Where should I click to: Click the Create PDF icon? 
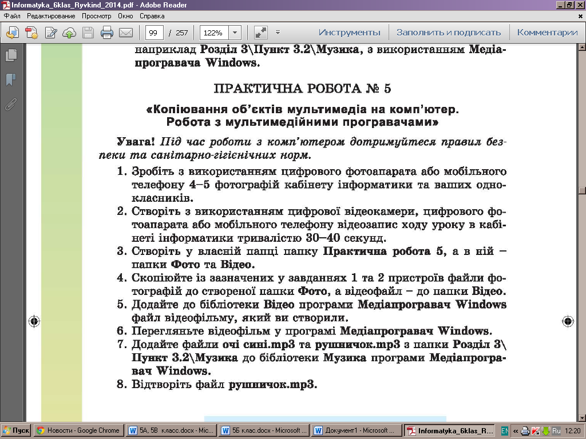coord(31,33)
